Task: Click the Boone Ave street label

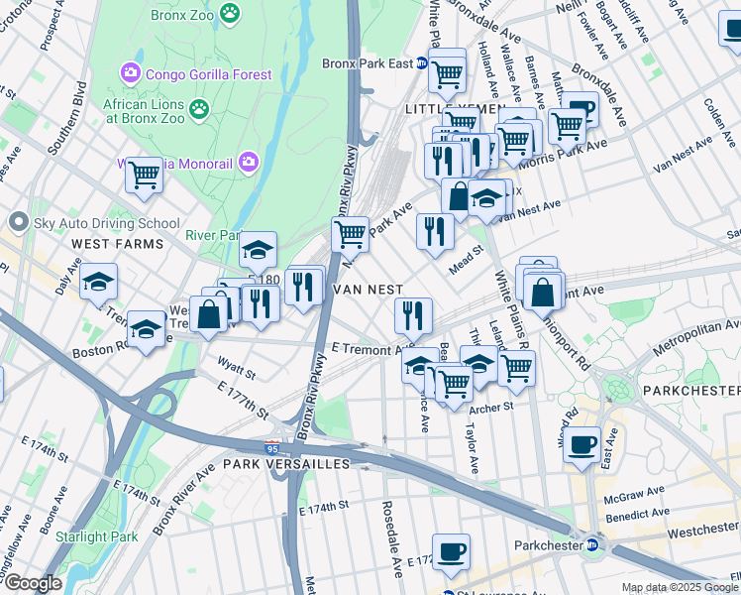Action: 53,511
